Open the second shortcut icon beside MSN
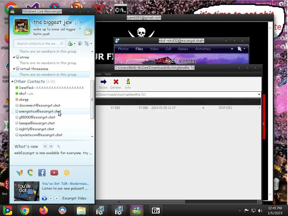 [x=30, y=173]
